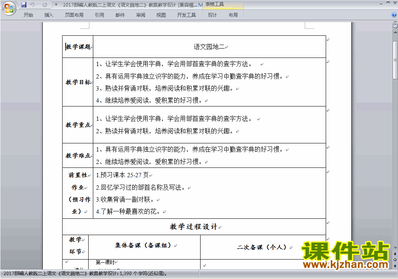Click the line 3.收集背诵一副对联
This screenshot has width=398, height=279.
coord(126,200)
